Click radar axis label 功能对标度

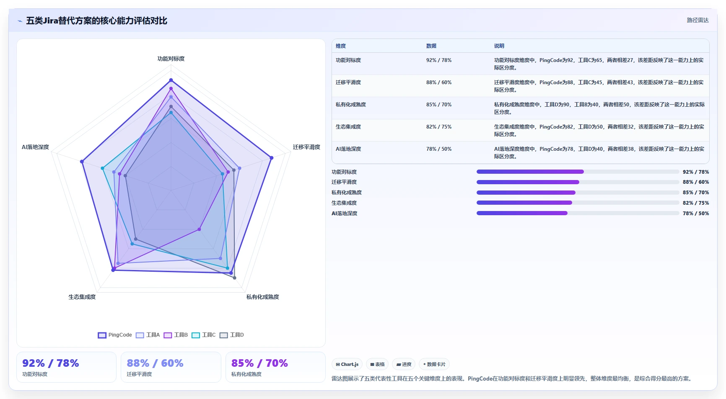coord(171,59)
